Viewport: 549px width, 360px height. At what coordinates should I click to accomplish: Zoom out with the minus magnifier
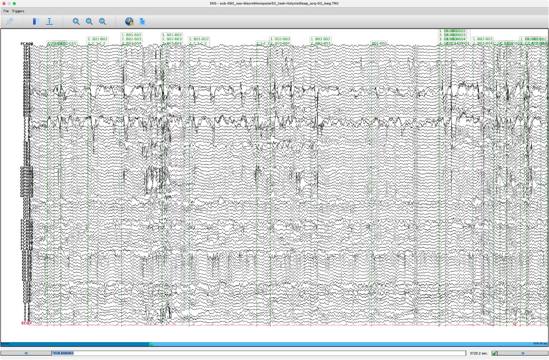(89, 21)
